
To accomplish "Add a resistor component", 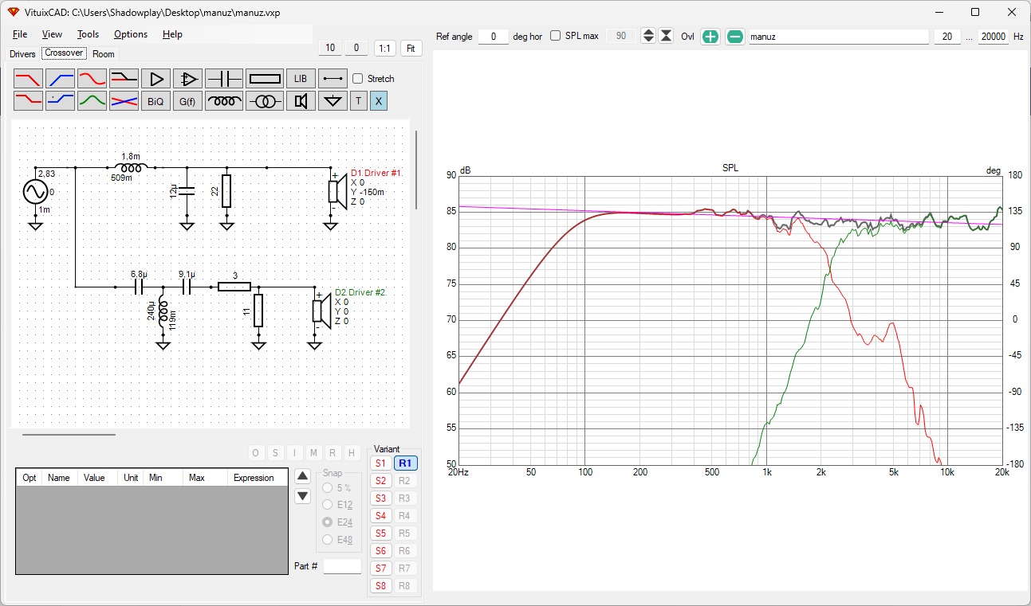I will (x=265, y=79).
